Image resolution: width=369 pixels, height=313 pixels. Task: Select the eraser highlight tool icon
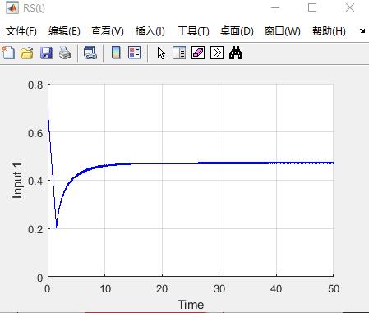pyautogui.click(x=198, y=53)
